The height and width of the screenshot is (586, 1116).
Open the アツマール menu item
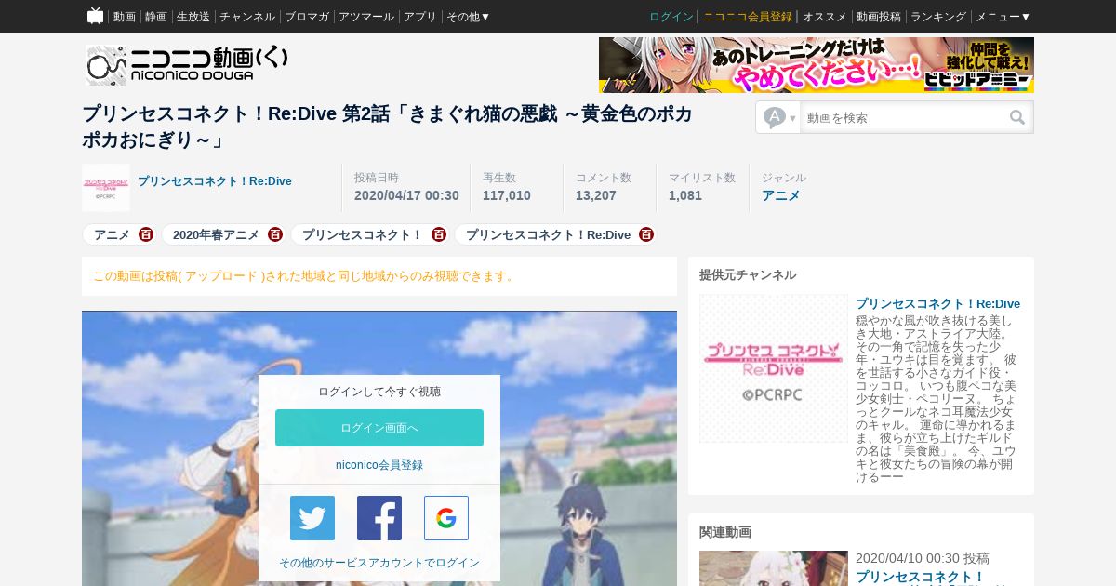pyautogui.click(x=366, y=17)
